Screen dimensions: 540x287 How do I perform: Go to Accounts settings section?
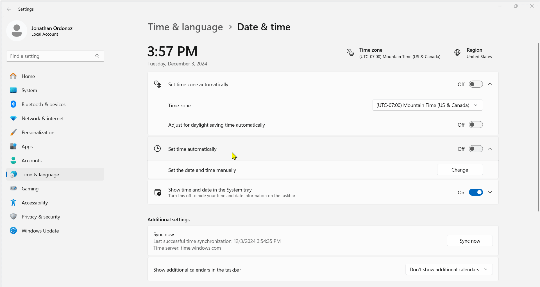(x=31, y=160)
